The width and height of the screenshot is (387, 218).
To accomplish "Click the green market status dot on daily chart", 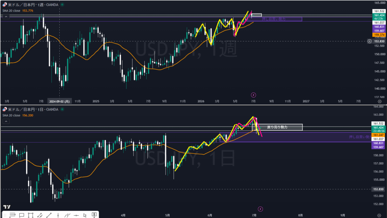I will pos(62,109).
